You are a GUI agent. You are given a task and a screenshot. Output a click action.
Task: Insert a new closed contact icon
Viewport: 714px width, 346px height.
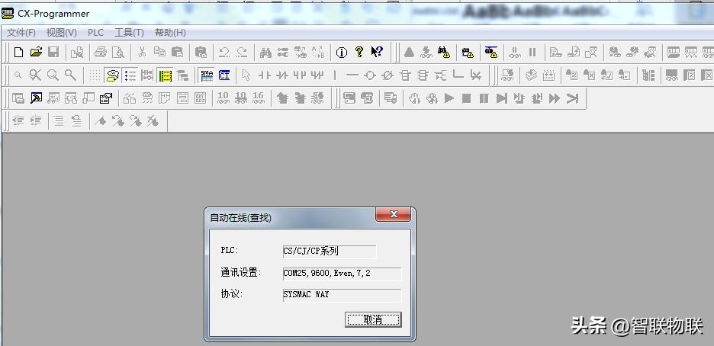[282, 75]
